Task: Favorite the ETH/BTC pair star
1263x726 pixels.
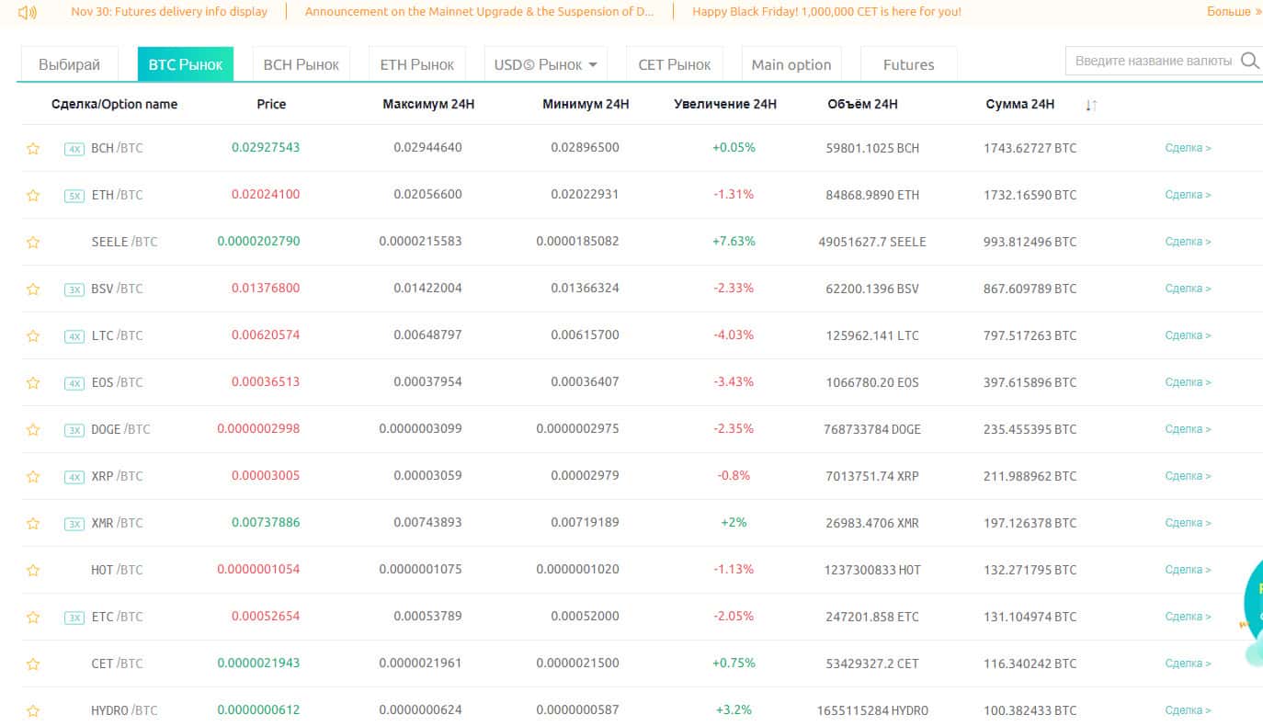Action: (33, 195)
